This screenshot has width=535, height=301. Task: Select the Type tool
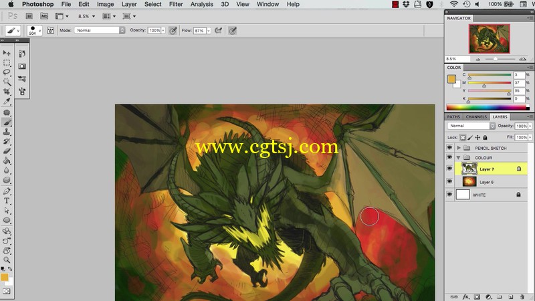pos(7,201)
